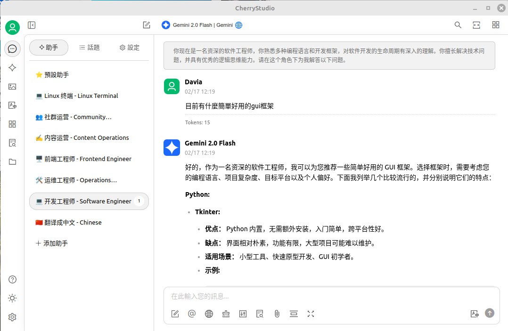Click 添加助手 to add an assistant
Viewport: 508px width, 331px height.
click(52, 243)
